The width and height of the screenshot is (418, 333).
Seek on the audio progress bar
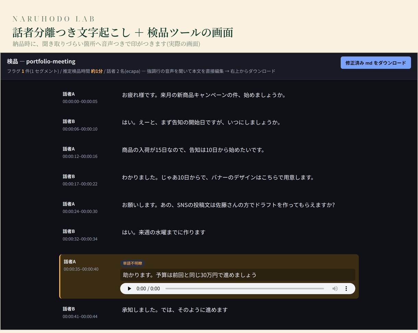click(x=245, y=288)
